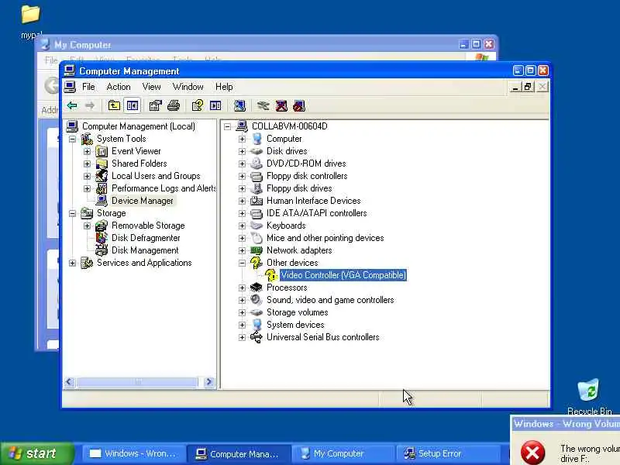Select Disk Management in Storage
The width and height of the screenshot is (620, 465).
[145, 250]
